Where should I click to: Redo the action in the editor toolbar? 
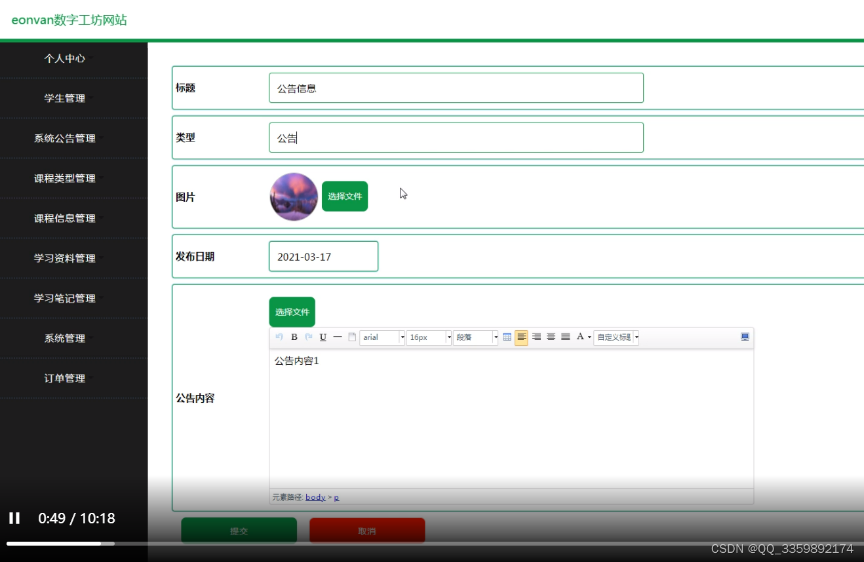coord(309,337)
